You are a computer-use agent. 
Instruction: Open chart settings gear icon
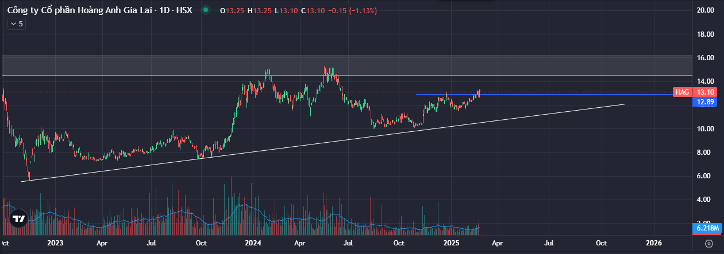point(708,243)
